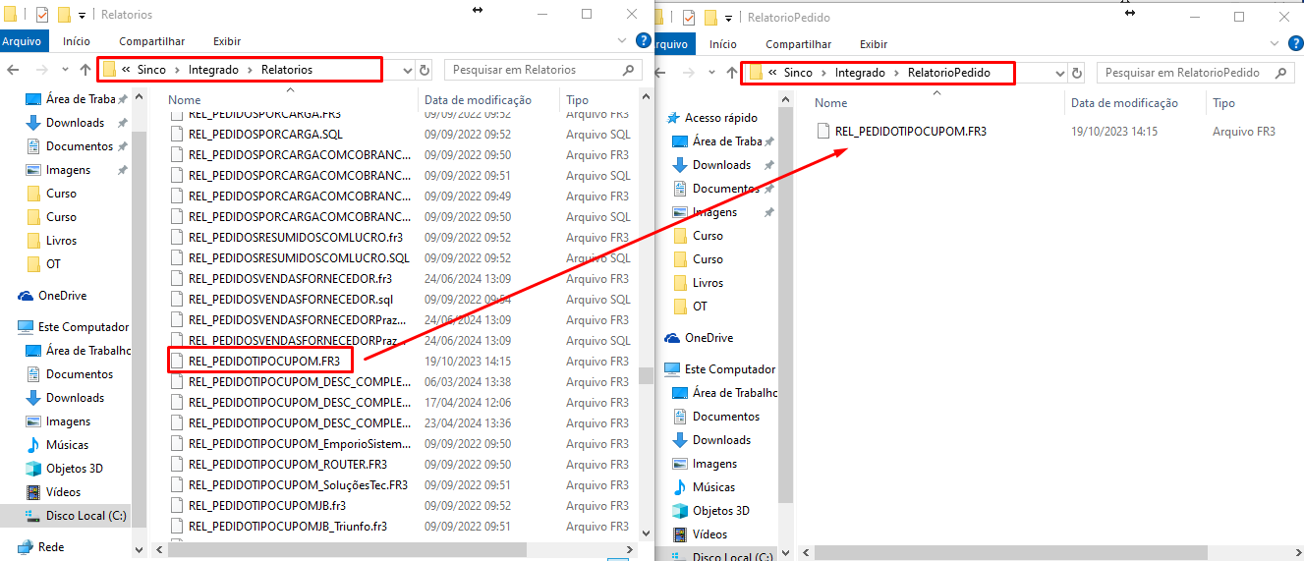Select file REL_PEDIDOTIPOCUPOMJB_Triunfo.fr3
Viewport: 1304px width, 561px height.
point(288,526)
